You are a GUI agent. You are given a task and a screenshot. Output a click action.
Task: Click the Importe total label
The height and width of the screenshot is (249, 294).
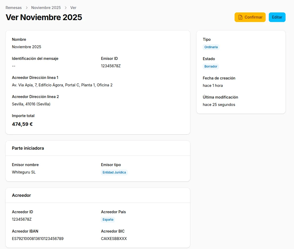[x=23, y=116]
